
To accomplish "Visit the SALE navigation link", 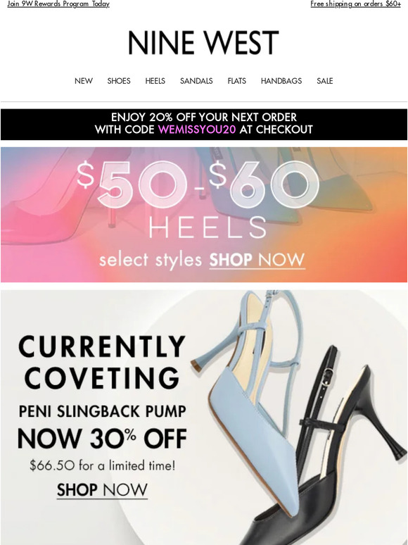I will (325, 81).
